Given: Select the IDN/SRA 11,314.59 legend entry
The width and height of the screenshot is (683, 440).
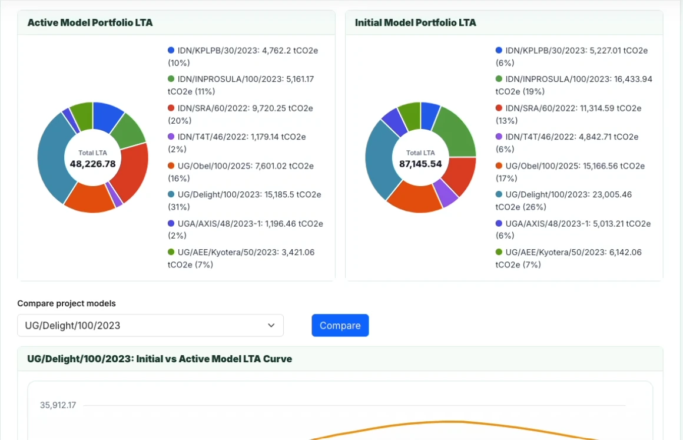Looking at the screenshot, I should (568, 114).
